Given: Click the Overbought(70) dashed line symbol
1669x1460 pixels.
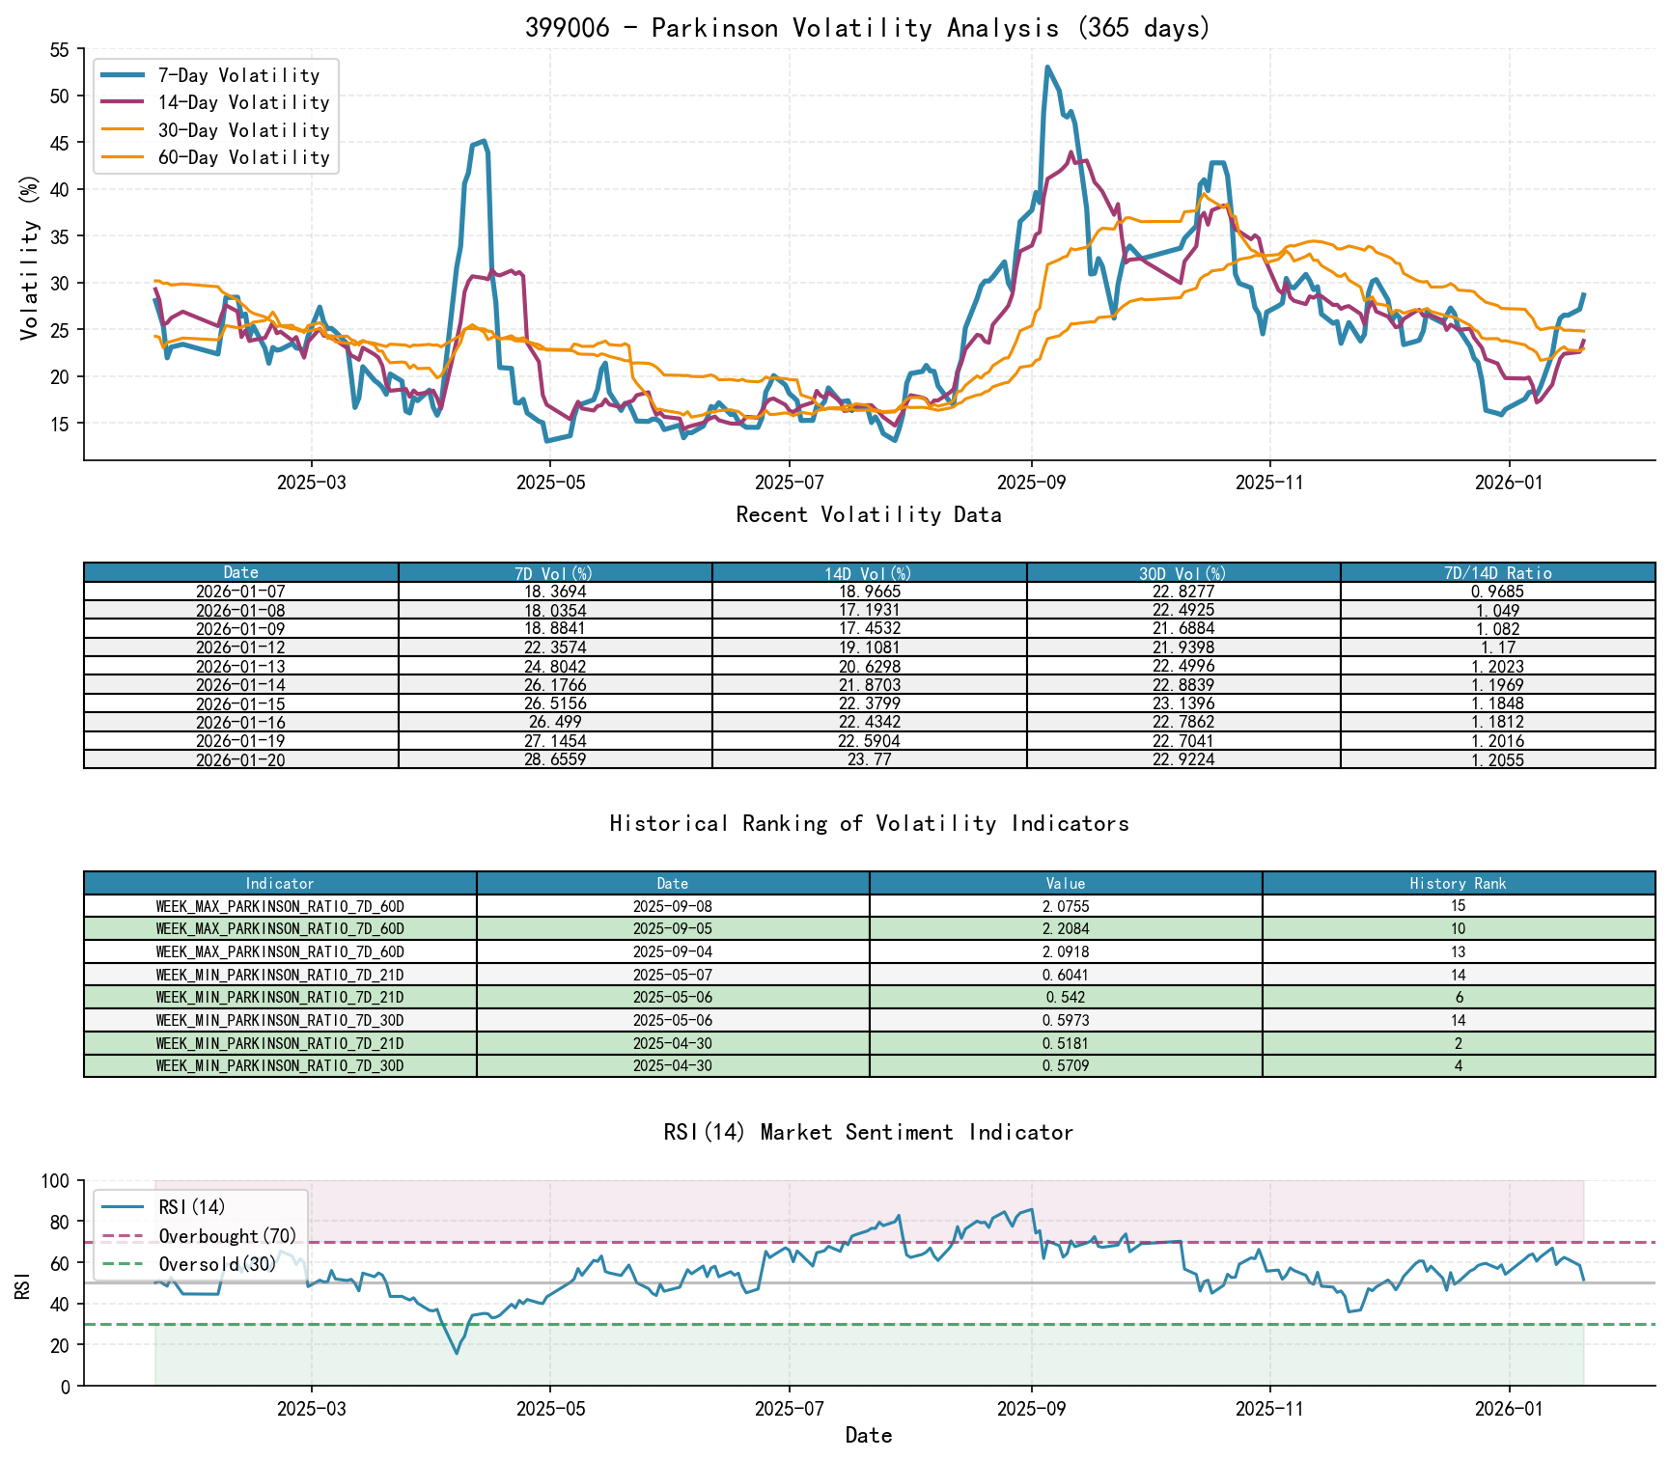Looking at the screenshot, I should pos(125,1236).
